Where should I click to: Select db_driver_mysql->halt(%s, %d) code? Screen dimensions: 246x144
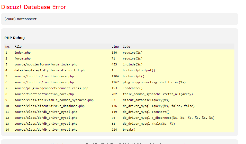click(x=149, y=124)
